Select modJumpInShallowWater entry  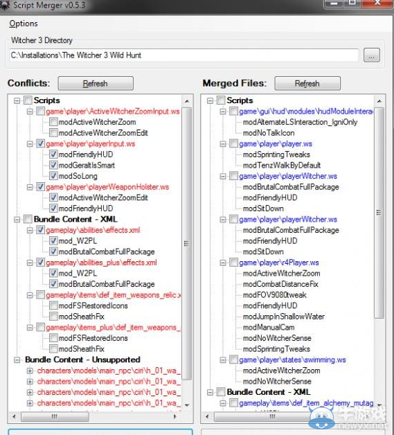click(284, 317)
